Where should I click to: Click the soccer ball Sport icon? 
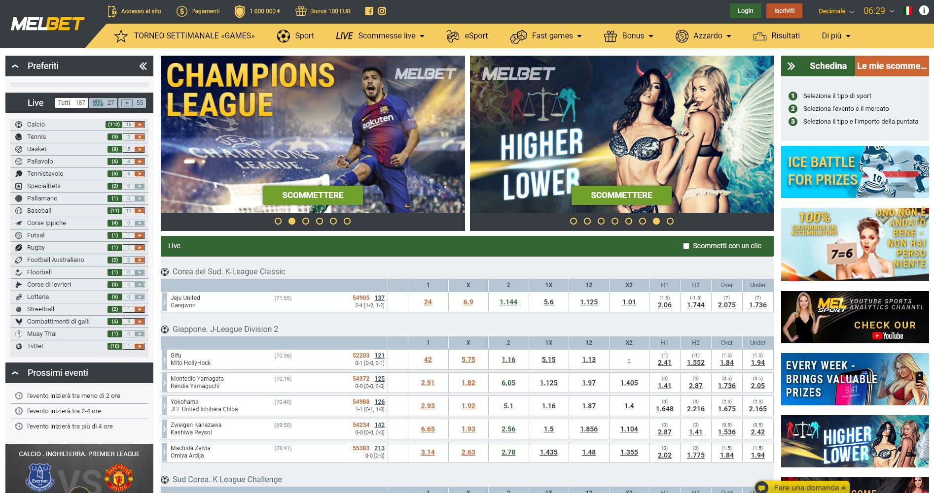pos(284,36)
